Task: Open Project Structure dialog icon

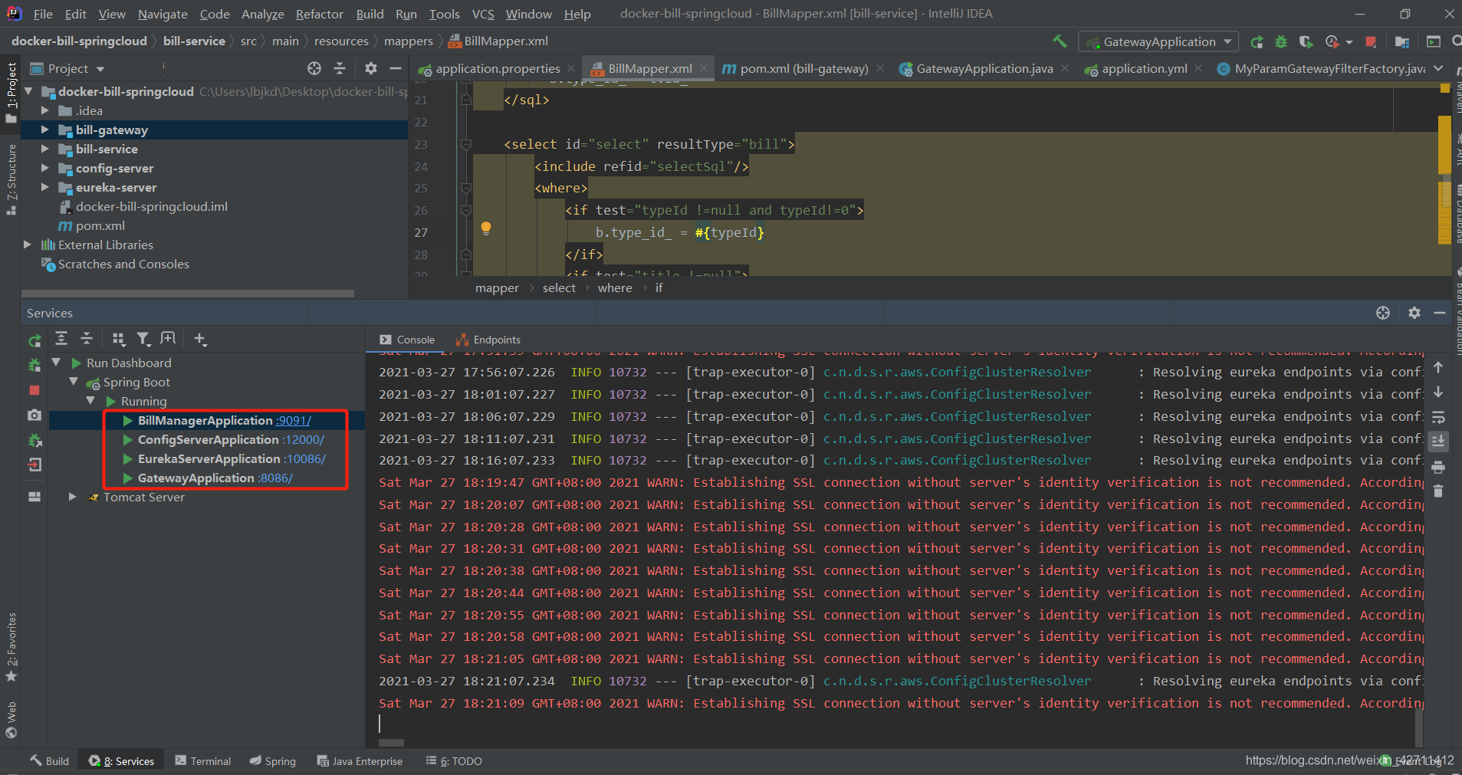Action: point(1402,41)
